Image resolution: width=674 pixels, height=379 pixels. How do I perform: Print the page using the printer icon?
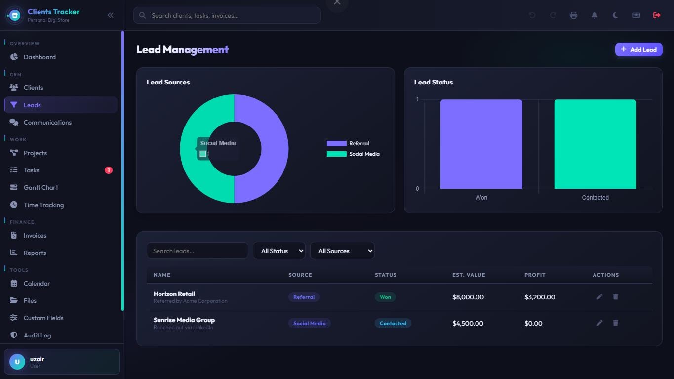click(x=574, y=15)
